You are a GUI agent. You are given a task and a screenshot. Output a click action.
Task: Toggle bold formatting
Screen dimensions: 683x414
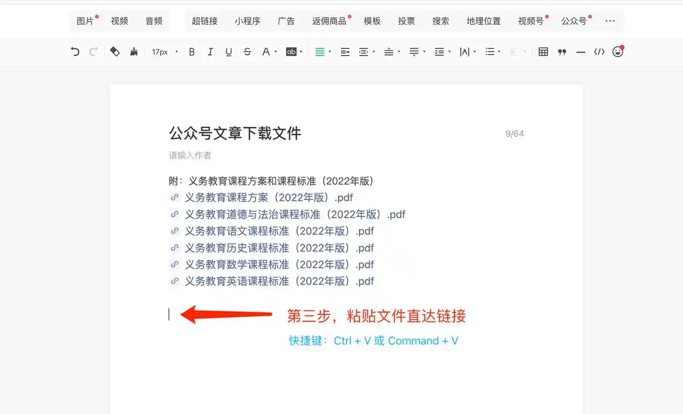pyautogui.click(x=192, y=52)
